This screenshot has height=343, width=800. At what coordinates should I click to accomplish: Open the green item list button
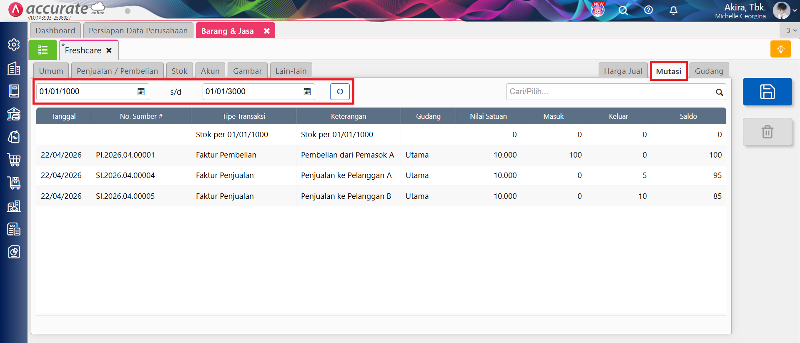[x=43, y=50]
